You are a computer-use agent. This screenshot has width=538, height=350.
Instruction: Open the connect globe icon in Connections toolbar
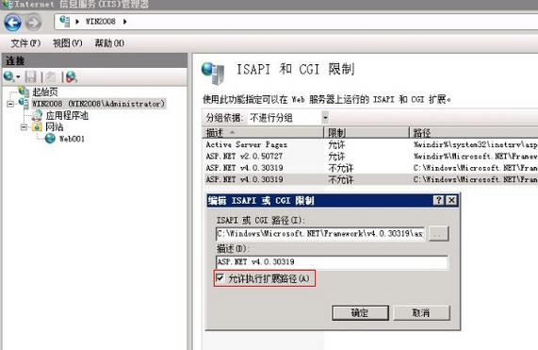(x=8, y=76)
